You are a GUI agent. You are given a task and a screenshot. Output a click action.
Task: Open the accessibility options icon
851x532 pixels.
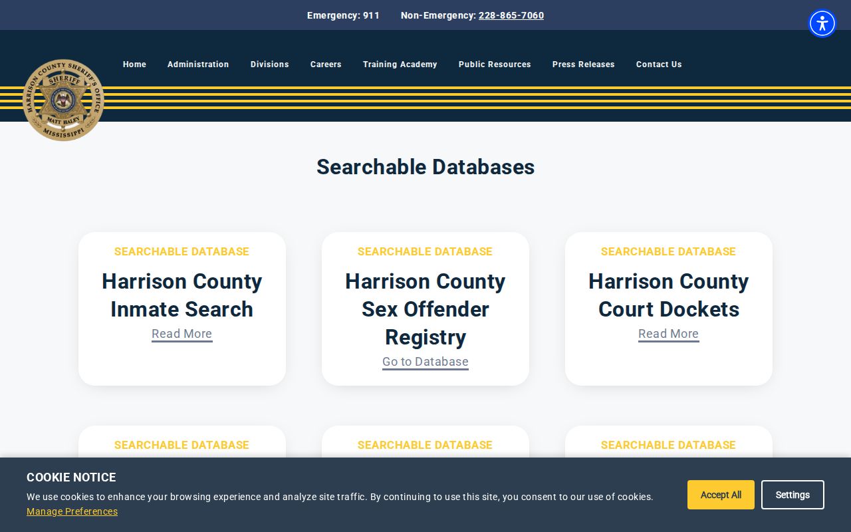click(822, 23)
